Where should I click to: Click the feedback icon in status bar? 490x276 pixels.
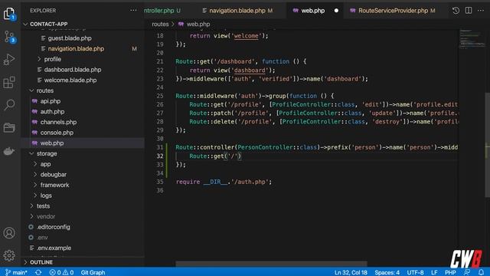(467, 272)
